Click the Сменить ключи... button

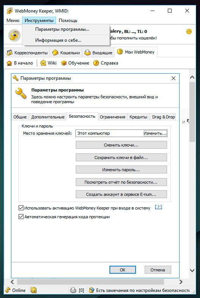click(121, 145)
